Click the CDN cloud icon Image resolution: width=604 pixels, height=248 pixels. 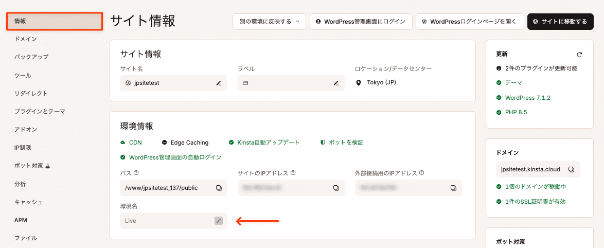pyautogui.click(x=123, y=143)
